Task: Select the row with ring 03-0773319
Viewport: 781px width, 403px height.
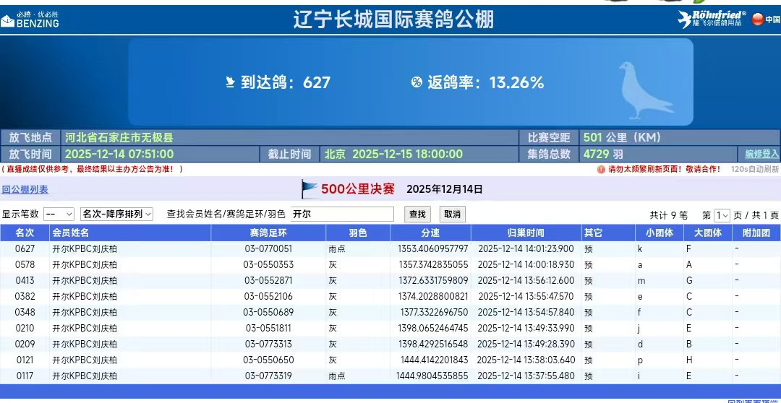Action: point(268,376)
